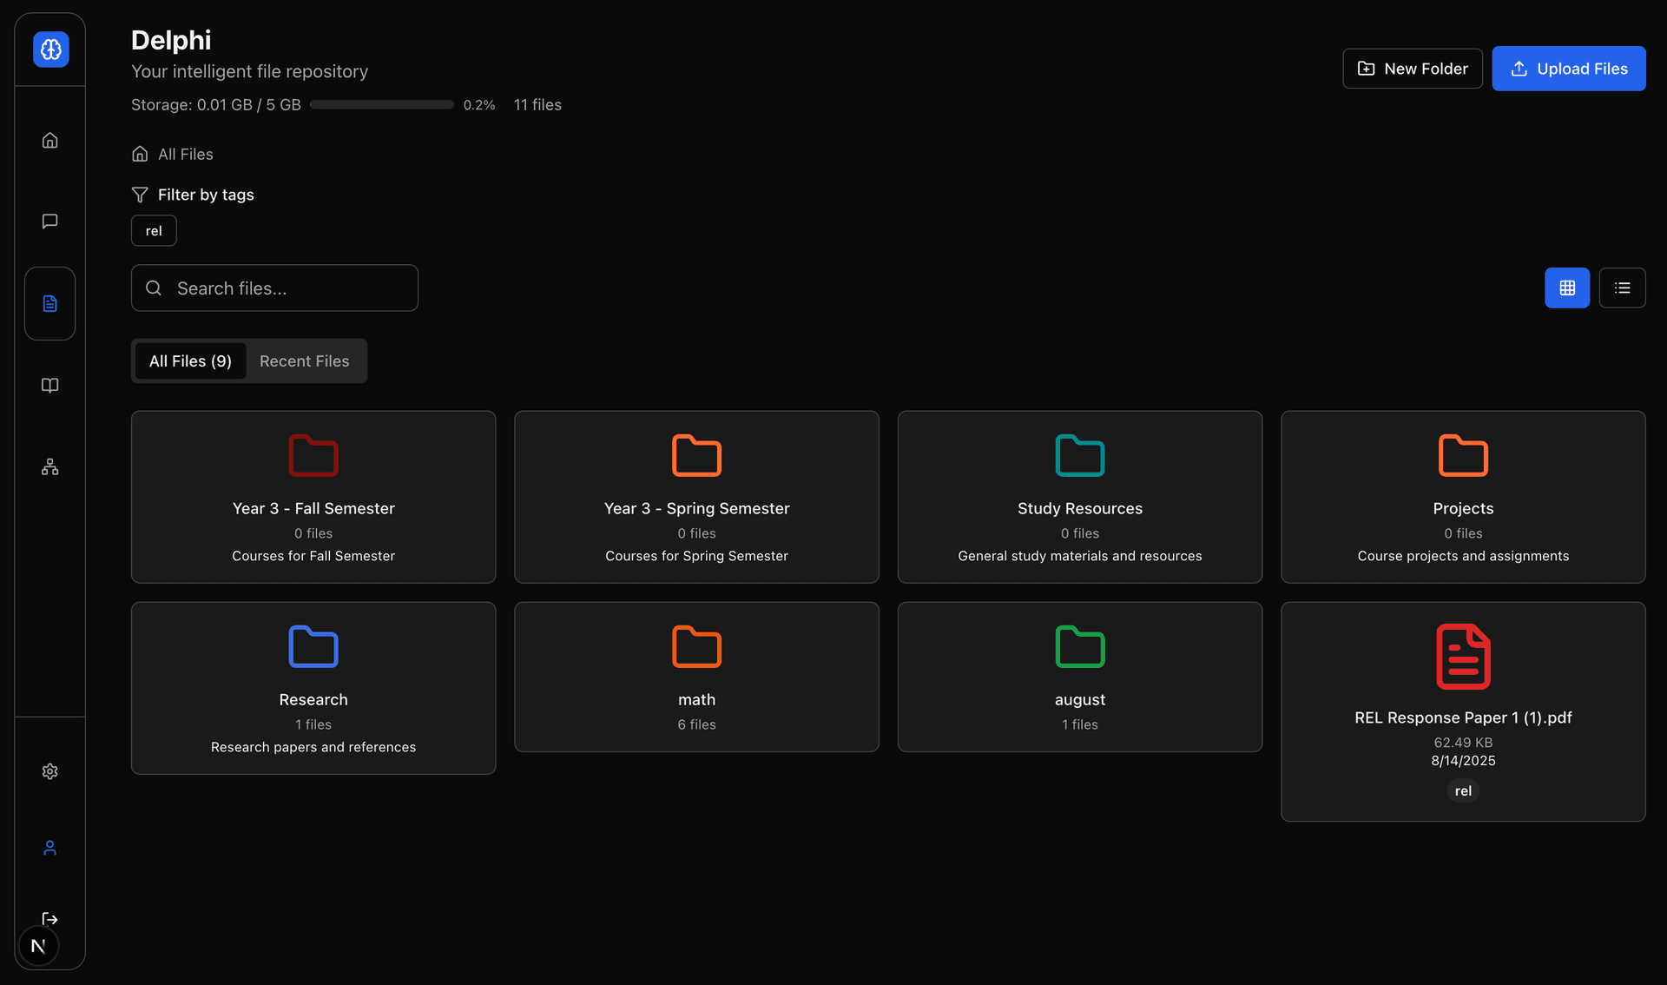Select the files document sidebar icon
This screenshot has height=985, width=1667.
[50, 303]
